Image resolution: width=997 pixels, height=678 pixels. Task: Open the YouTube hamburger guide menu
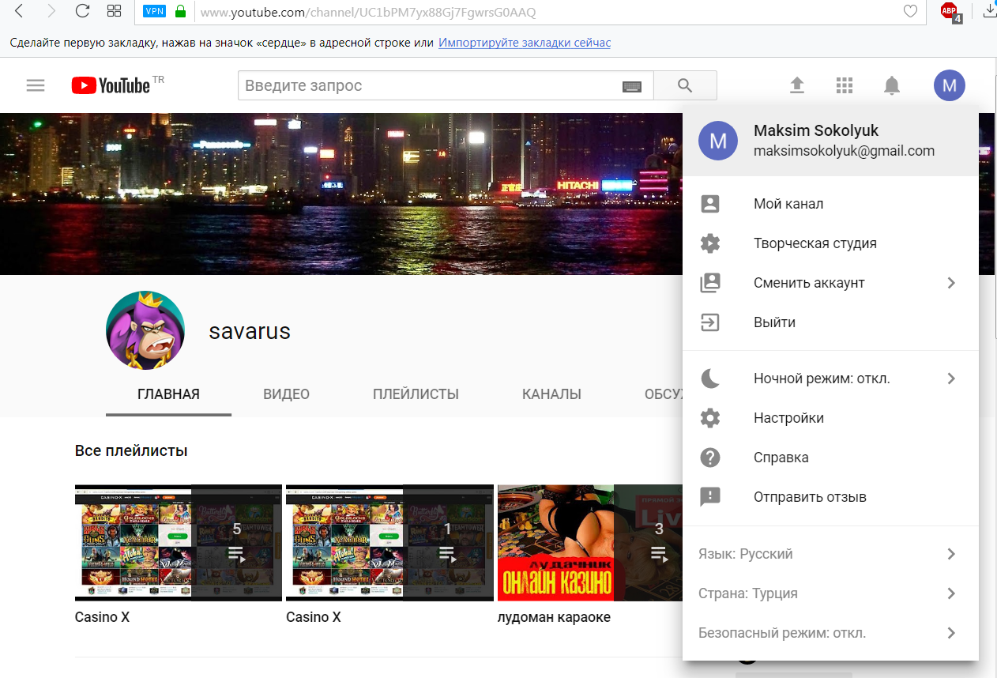coord(36,85)
